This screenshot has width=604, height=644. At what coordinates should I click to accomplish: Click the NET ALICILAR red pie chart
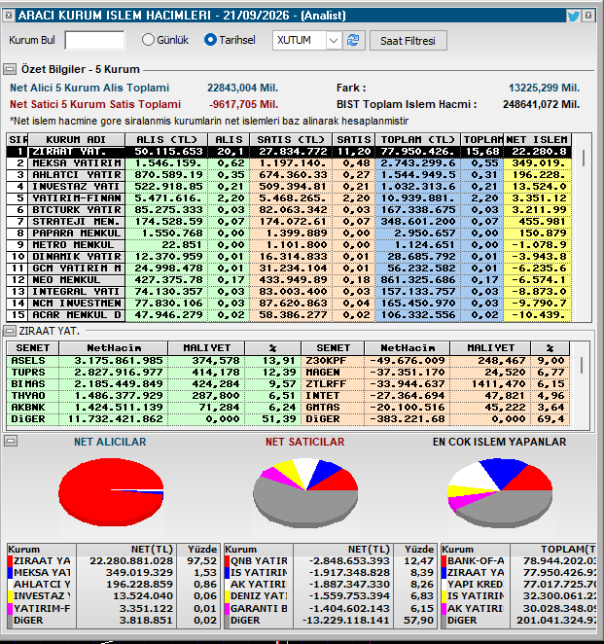[x=111, y=491]
